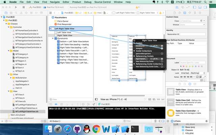Image resolution: width=216 pixels, height=135 pixels.
Task: Open the Navigate menu
Action: pyautogui.click(x=55, y=2)
